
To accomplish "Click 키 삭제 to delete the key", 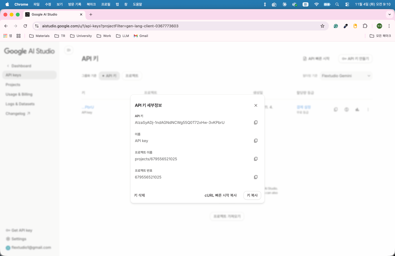I will 140,195.
